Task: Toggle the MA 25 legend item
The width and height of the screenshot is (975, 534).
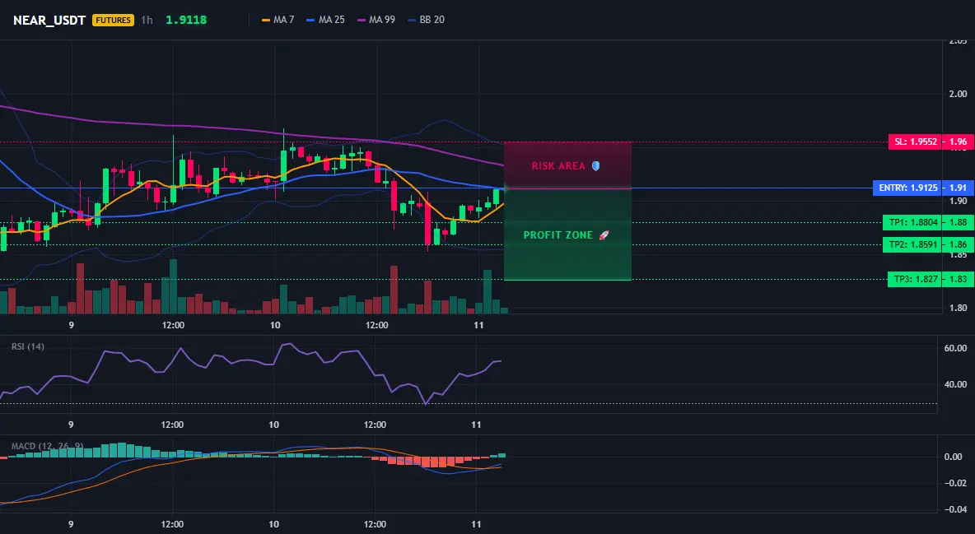Action: click(326, 20)
